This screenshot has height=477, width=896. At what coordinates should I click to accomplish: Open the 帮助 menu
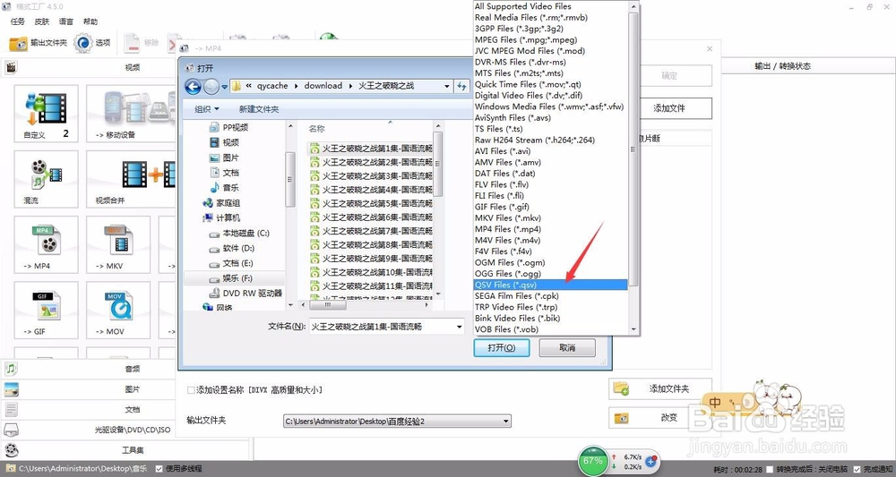tap(90, 21)
